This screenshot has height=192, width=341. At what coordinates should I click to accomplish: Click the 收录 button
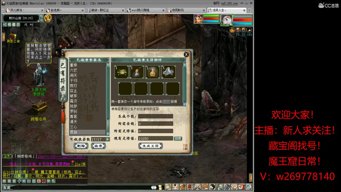98,146
